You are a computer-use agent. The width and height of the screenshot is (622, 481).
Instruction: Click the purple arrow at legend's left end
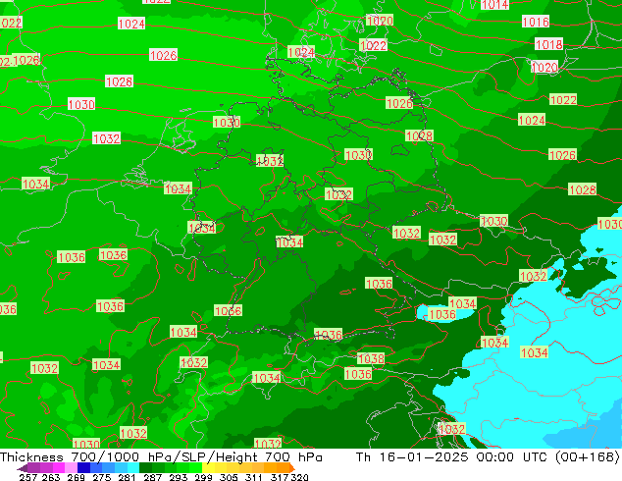[22, 468]
